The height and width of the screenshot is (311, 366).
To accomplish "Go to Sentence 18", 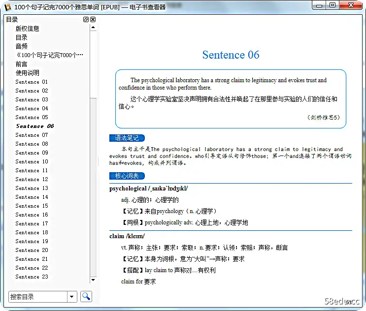I will tap(32, 232).
